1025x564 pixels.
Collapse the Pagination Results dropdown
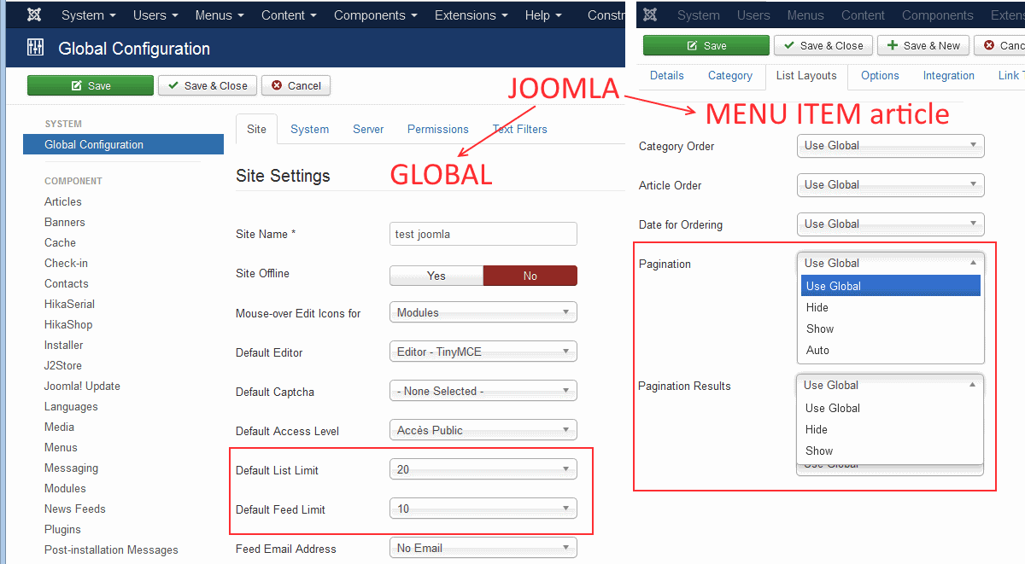click(x=890, y=385)
